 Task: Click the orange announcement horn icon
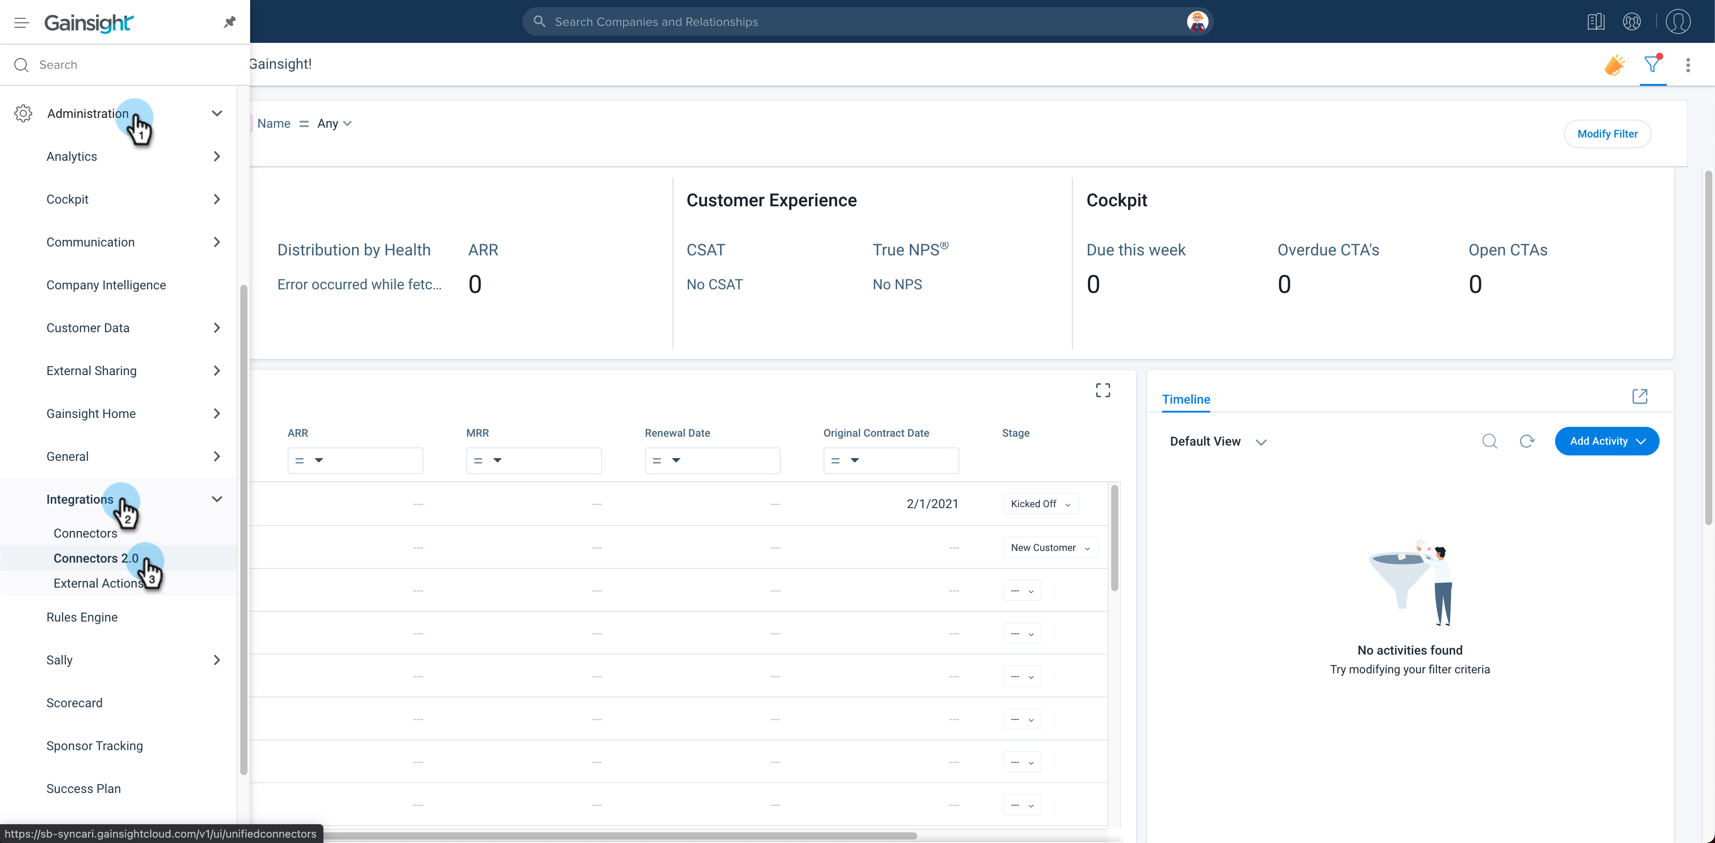[x=1615, y=65]
